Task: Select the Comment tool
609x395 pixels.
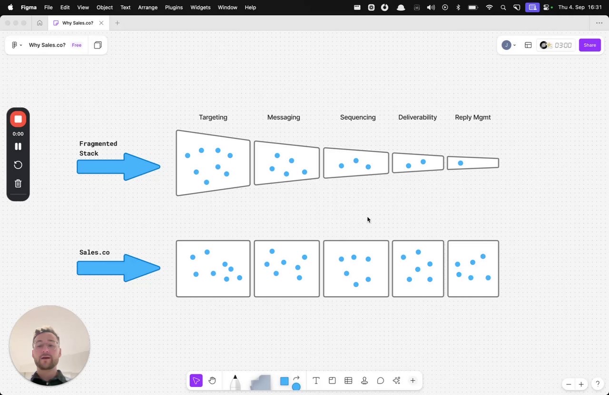Action: 381,380
